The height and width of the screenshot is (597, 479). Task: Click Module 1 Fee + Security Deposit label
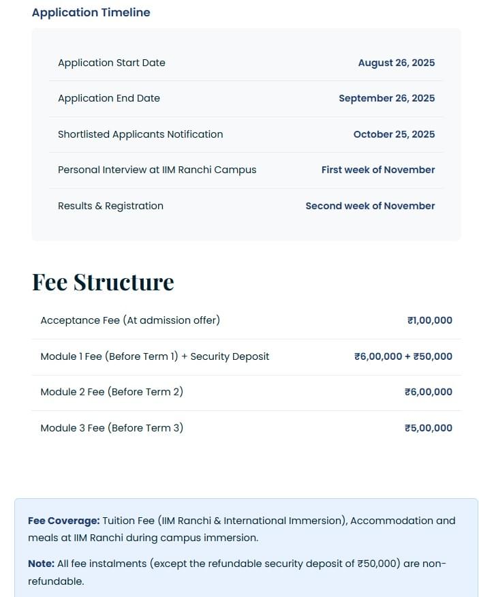click(x=155, y=356)
